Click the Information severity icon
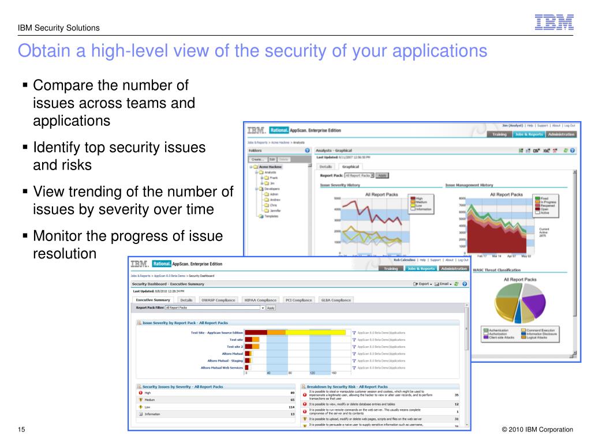This screenshot has width=591, height=443. tap(141, 414)
